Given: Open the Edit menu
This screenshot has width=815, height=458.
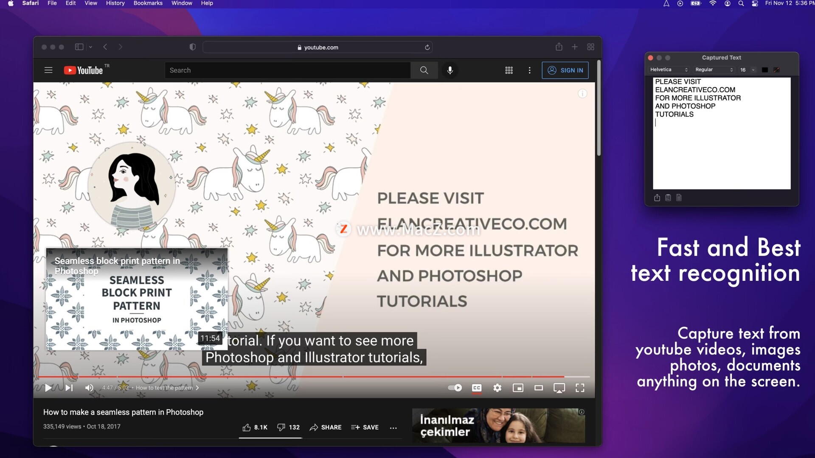Looking at the screenshot, I should click(70, 3).
